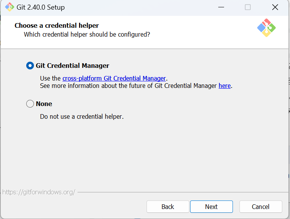Click the bold 'None' label text
Screen dimensions: 290x219
click(44, 104)
